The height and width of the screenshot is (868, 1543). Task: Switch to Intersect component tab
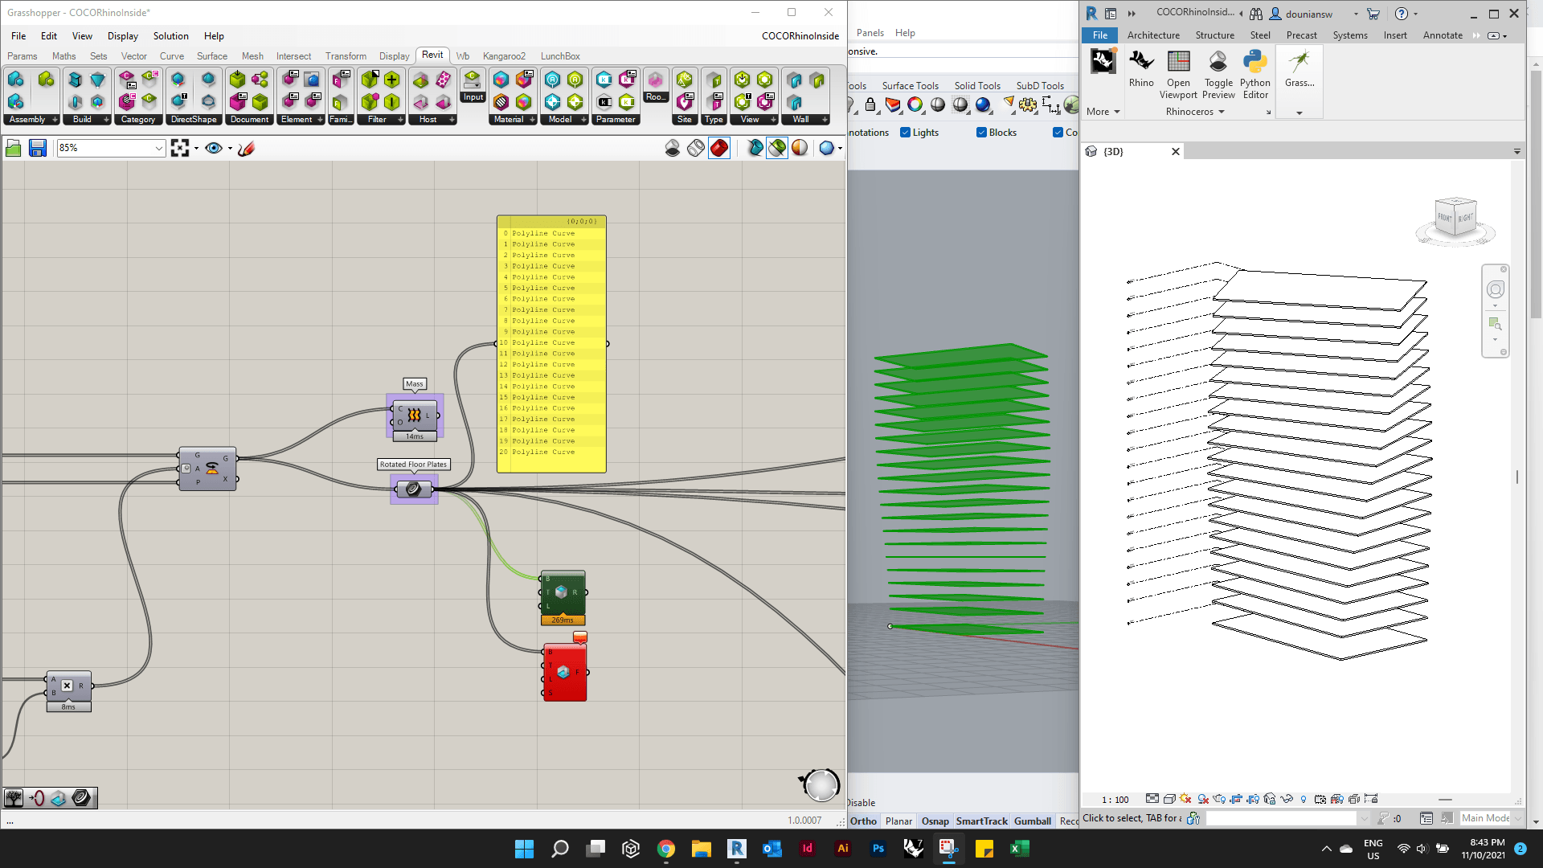point(293,56)
